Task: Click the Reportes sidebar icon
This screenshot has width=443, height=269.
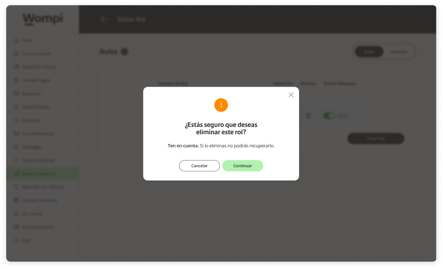Action: click(16, 93)
